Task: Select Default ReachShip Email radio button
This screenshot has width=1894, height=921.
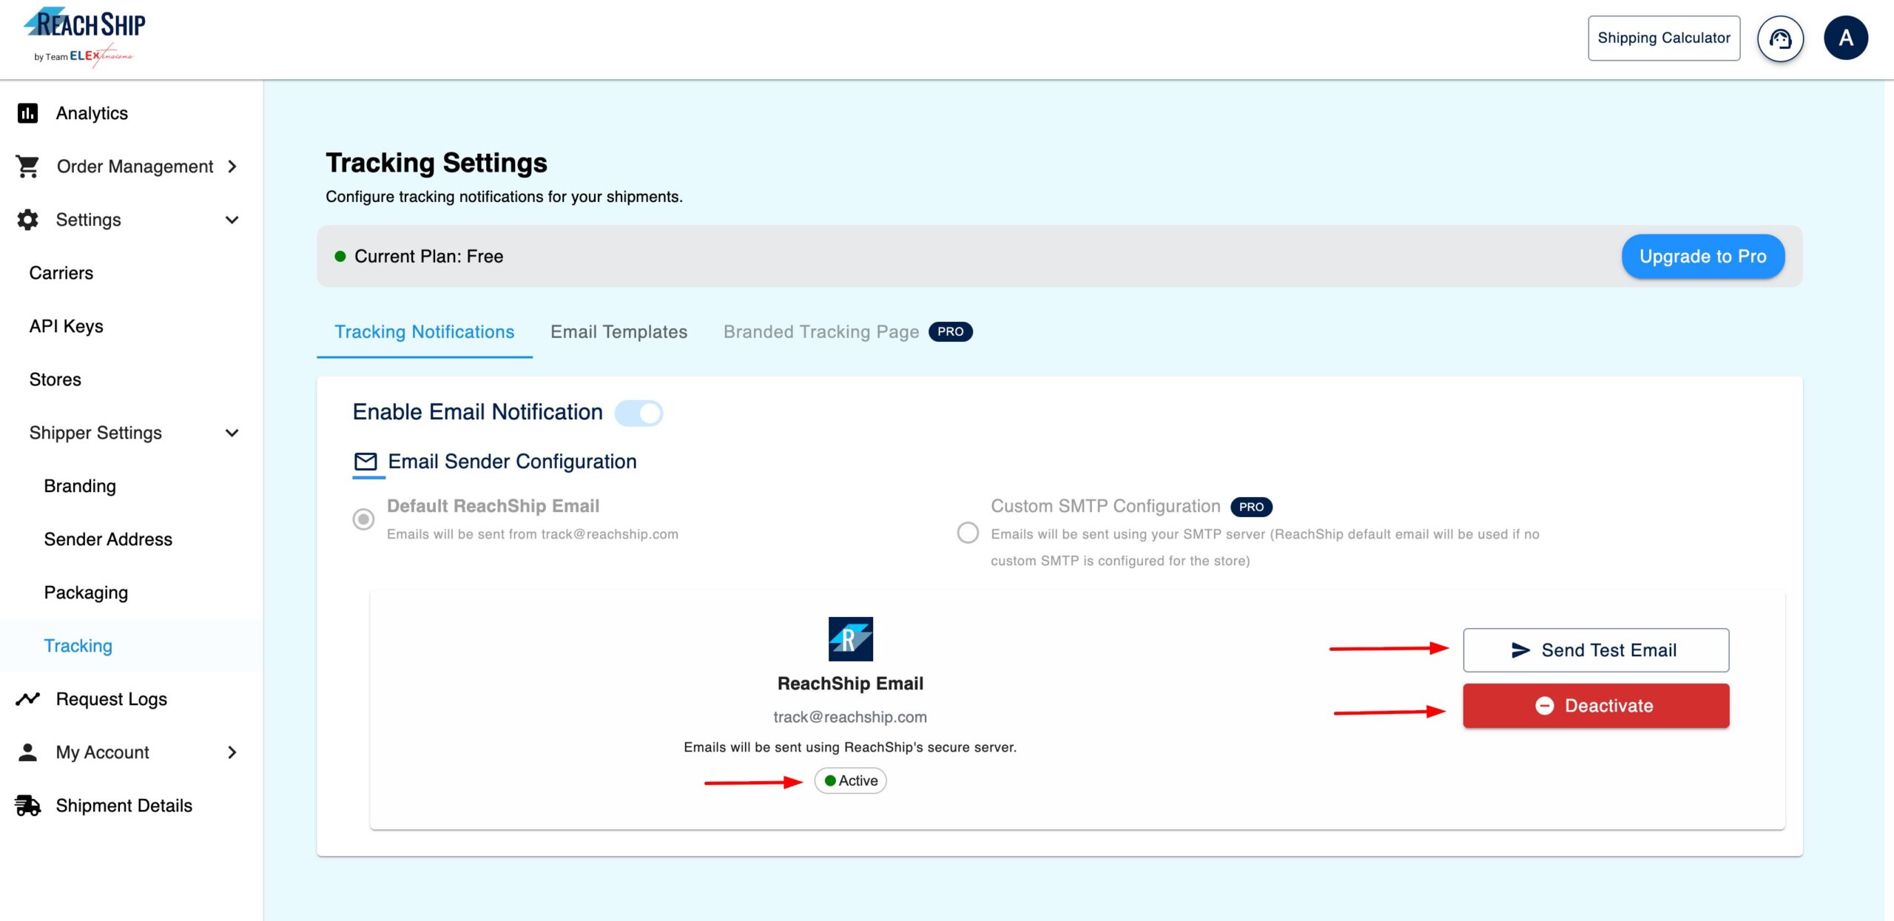Action: (x=363, y=519)
